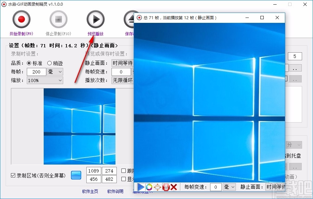
Task: Click the 录制时设置 label
Action: [24, 54]
